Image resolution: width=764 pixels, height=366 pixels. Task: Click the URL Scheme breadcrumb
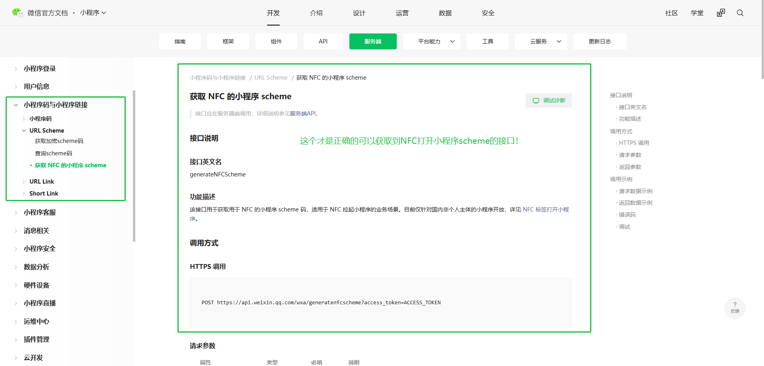coord(271,78)
